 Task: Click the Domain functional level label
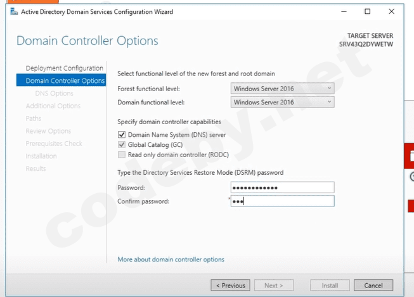click(151, 103)
